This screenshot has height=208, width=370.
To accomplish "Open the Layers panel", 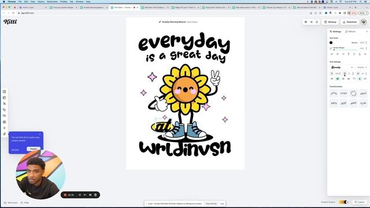I will (x=360, y=202).
